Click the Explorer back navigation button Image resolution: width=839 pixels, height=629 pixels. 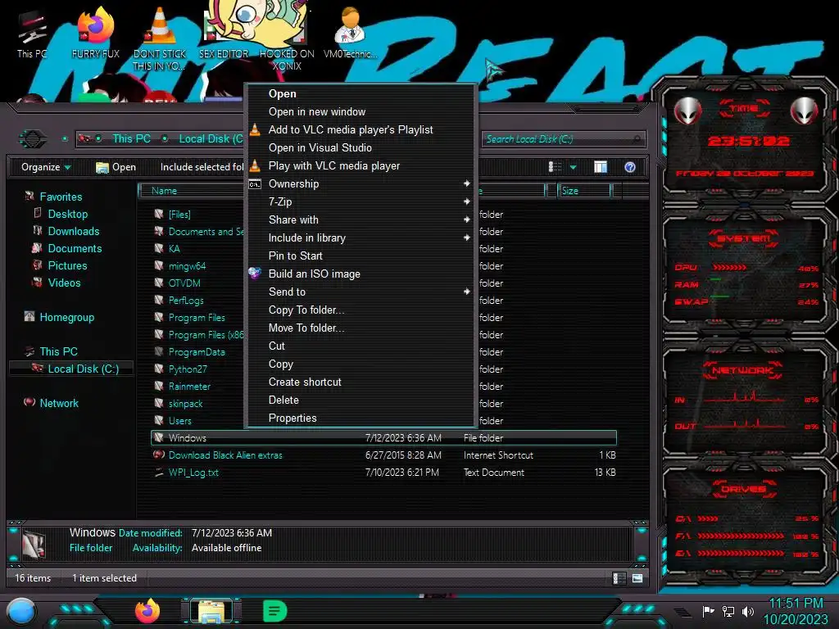33,139
